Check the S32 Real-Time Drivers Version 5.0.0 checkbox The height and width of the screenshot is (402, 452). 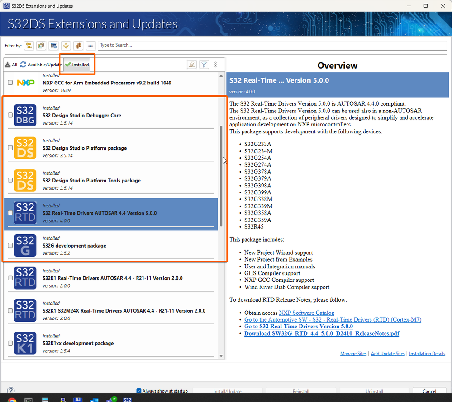point(10,213)
